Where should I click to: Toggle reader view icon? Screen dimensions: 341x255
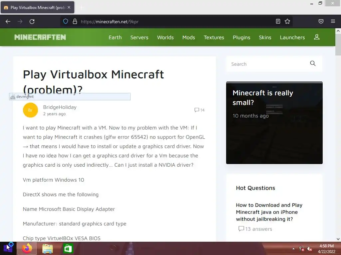(278, 21)
